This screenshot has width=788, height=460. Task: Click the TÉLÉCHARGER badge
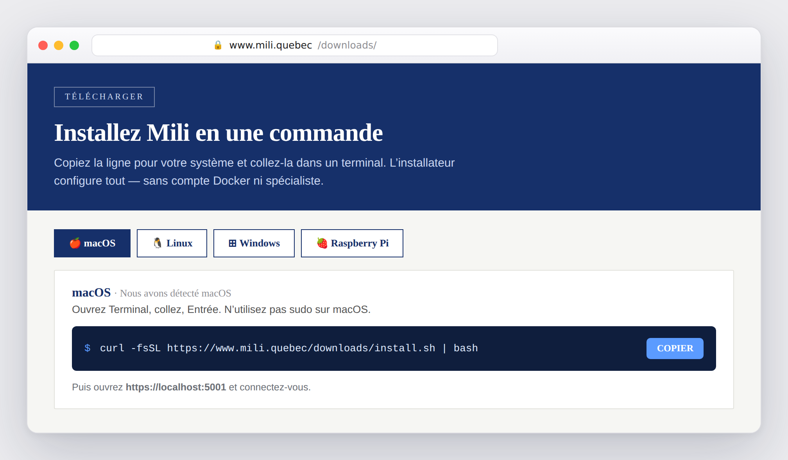tap(104, 97)
